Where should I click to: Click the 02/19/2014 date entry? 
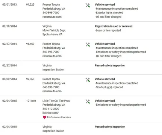(x=9, y=26)
